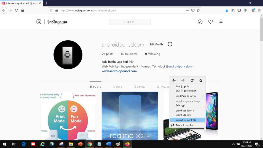Image resolution: width=263 pixels, height=148 pixels.
Task: Click context menu bookmark star
Action: [x=201, y=80]
